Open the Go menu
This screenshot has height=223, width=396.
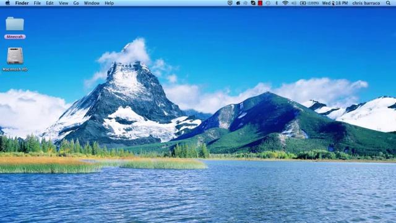click(x=76, y=3)
